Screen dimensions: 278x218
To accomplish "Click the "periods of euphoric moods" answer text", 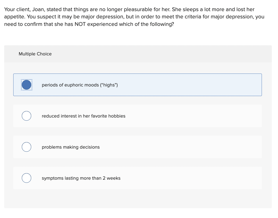I will 80,85.
